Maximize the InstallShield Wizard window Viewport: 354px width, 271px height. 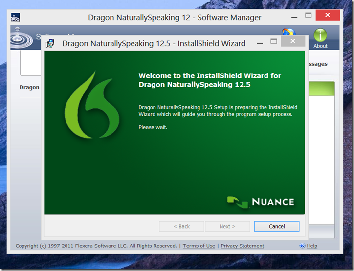[274, 41]
